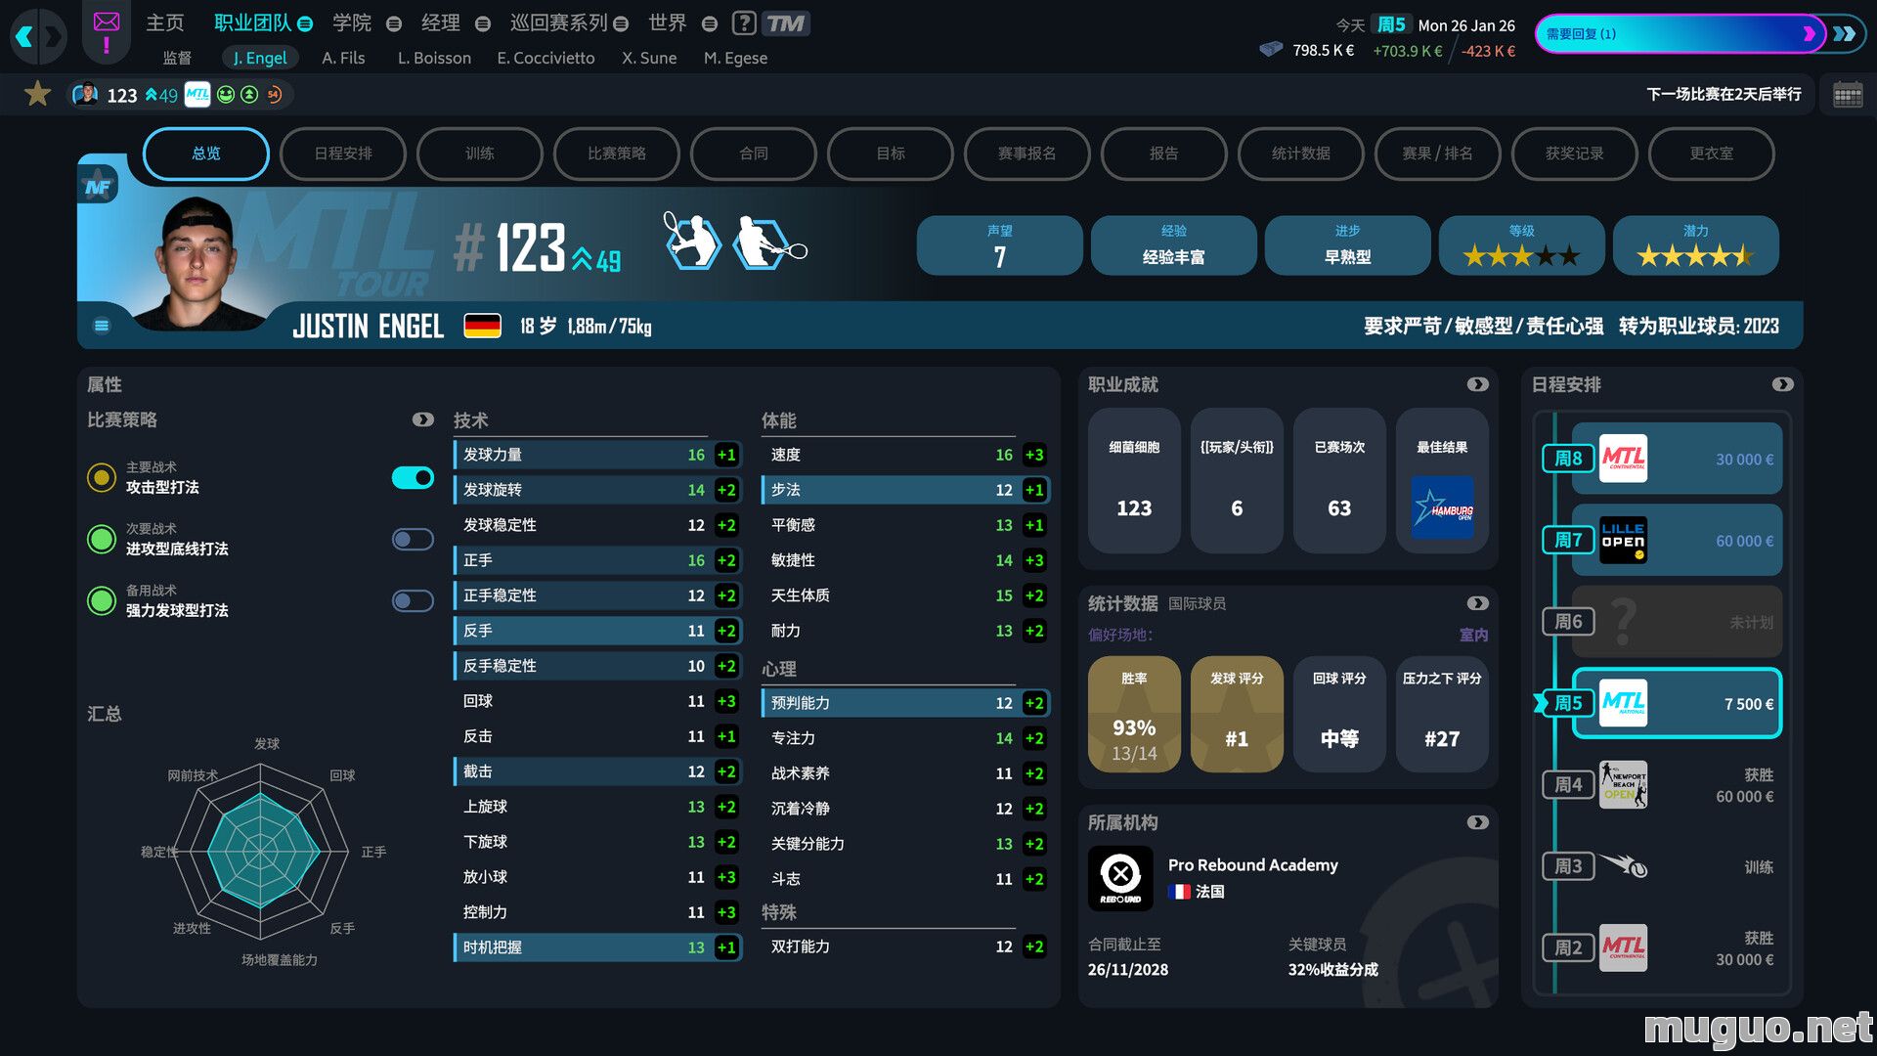Switch to the 训练 tab
1877x1056 pixels.
[479, 154]
